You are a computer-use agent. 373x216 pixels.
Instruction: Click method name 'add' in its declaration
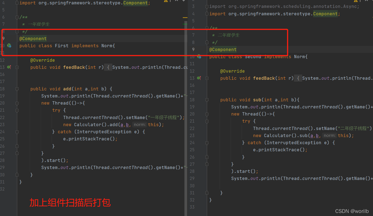pos(67,89)
